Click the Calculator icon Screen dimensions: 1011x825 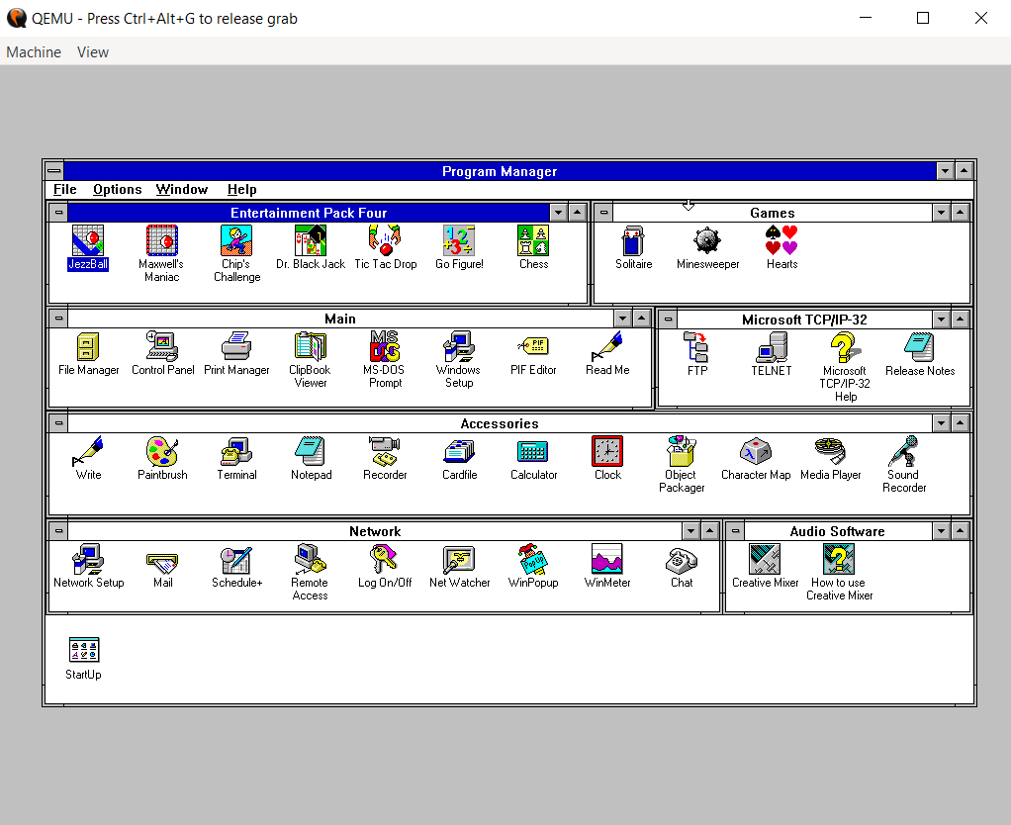[533, 451]
